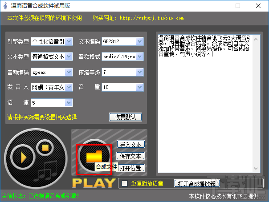
Task: Click the 打开合成播放器 button
Action: coord(197,184)
